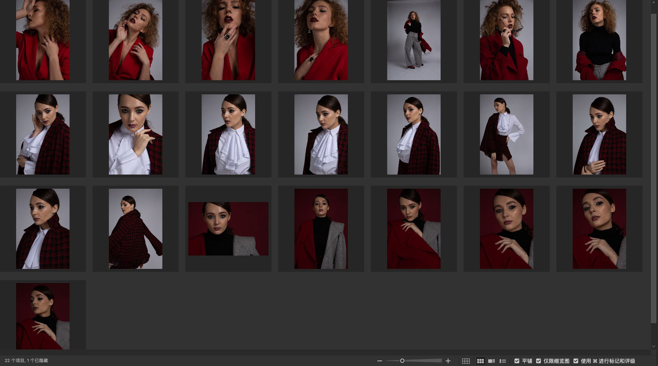This screenshot has width=658, height=366.
Task: Switch to list view layout
Action: [502, 361]
